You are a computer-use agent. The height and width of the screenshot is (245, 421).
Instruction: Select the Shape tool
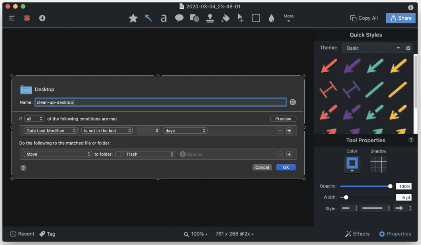[194, 18]
